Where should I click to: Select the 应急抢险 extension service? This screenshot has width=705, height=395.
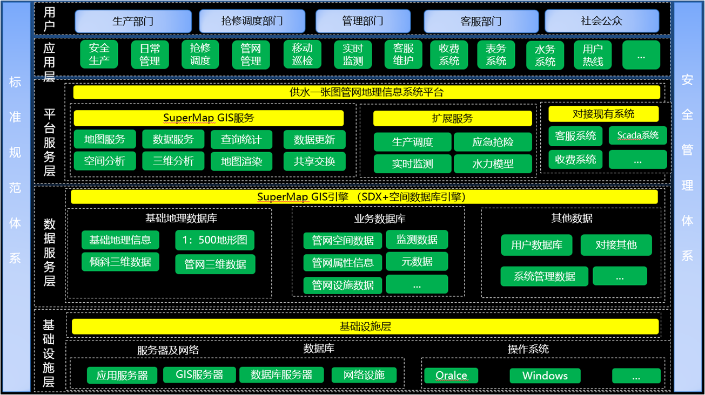pos(493,142)
